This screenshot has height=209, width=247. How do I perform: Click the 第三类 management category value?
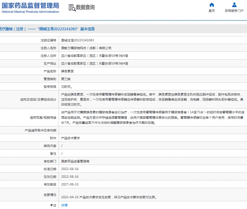(x=66, y=79)
